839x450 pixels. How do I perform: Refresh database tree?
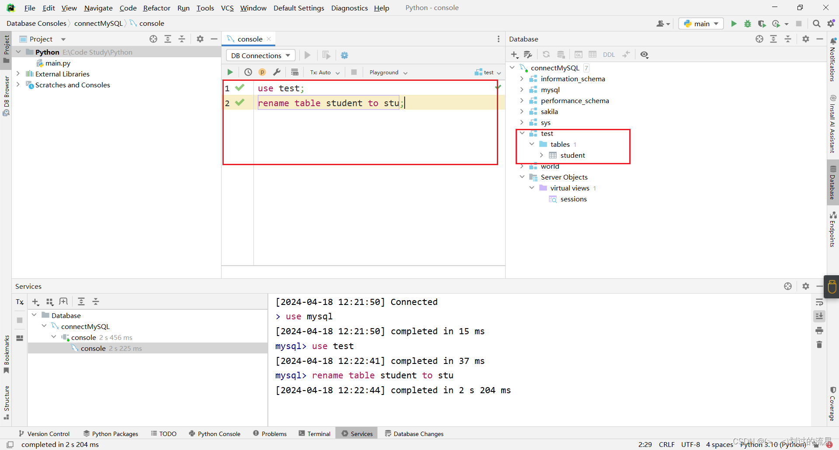[x=546, y=55]
